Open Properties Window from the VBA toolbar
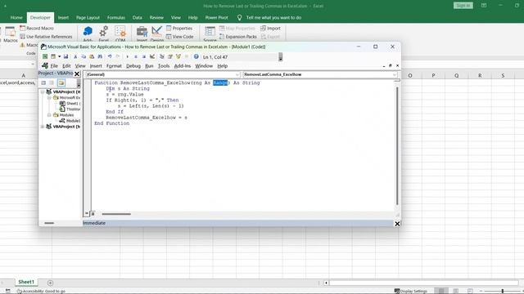This screenshot has height=294, width=524. [x=170, y=56]
